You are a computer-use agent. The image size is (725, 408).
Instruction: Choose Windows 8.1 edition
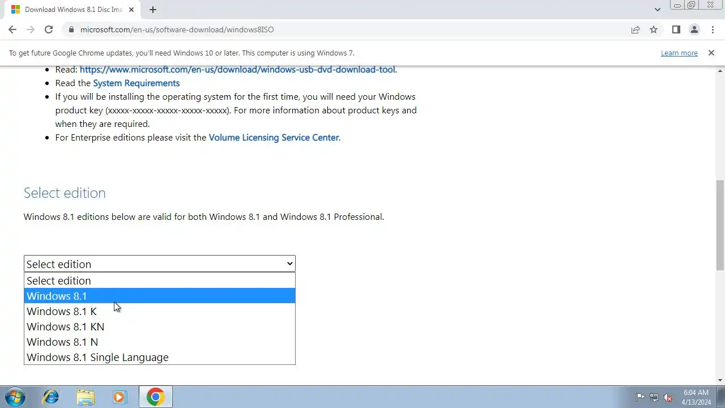159,296
